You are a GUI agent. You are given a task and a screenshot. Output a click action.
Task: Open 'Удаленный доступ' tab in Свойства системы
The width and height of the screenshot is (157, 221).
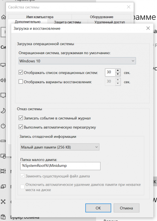110,22
